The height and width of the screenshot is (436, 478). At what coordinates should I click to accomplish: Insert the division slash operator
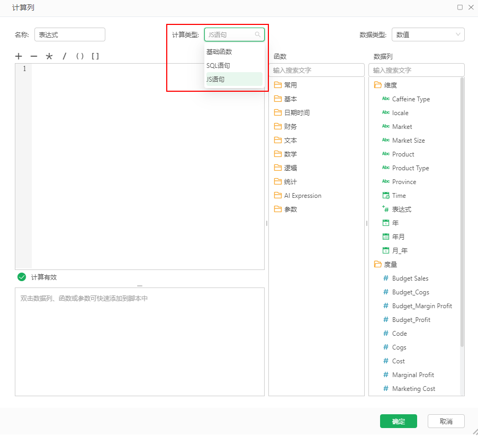coord(65,56)
